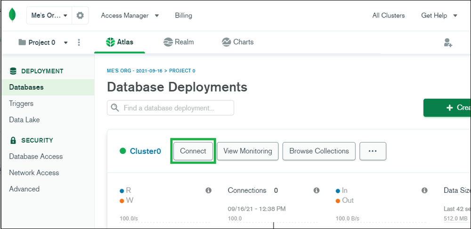Click the Realm tab icon
This screenshot has height=229, width=471.
click(168, 42)
